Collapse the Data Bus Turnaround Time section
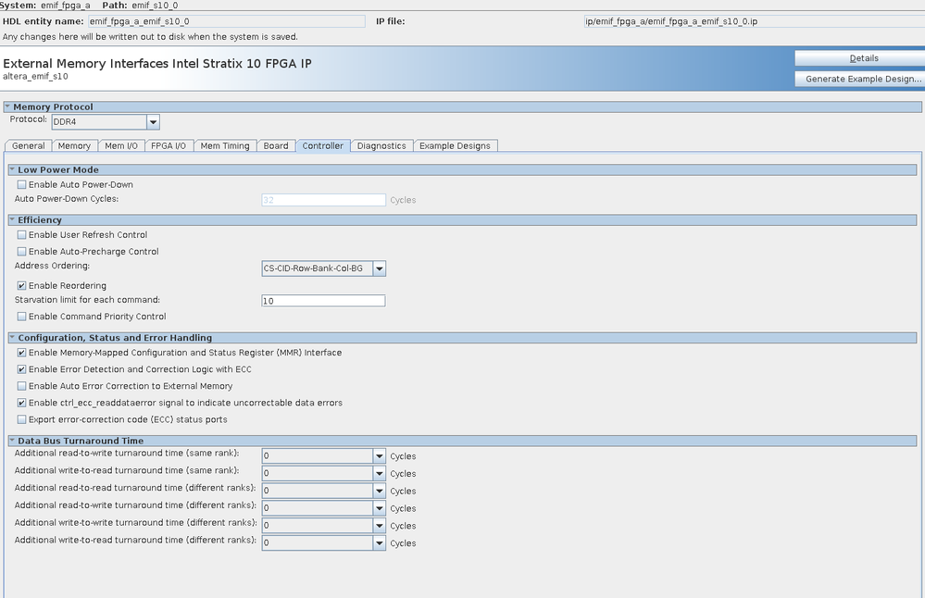925x598 pixels. coord(12,441)
